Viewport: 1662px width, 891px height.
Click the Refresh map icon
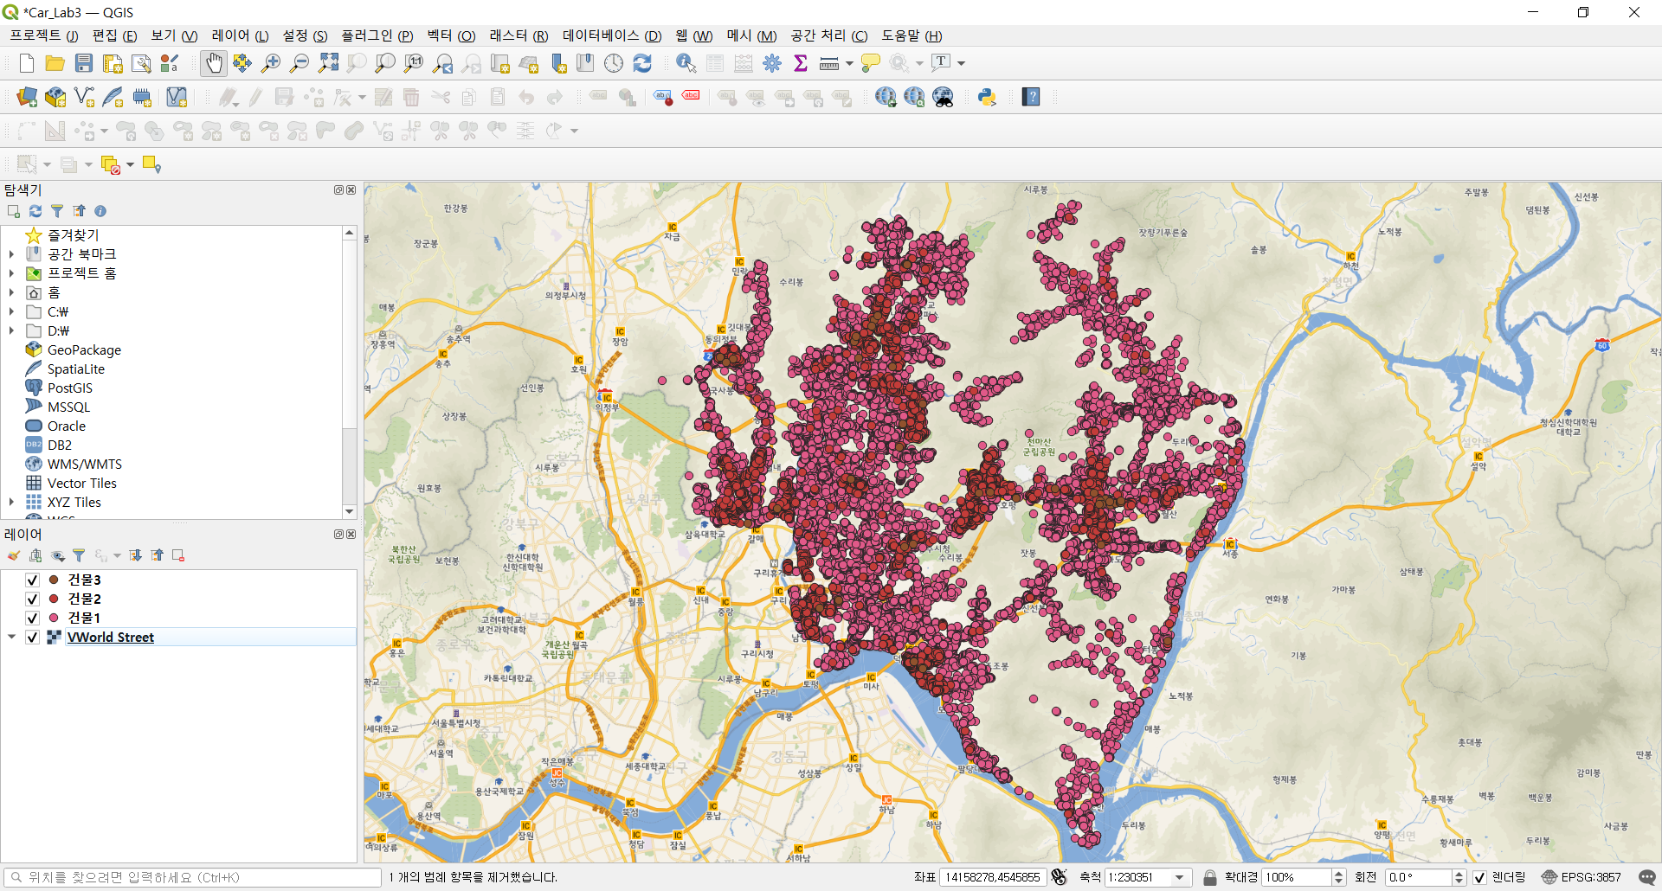[642, 63]
